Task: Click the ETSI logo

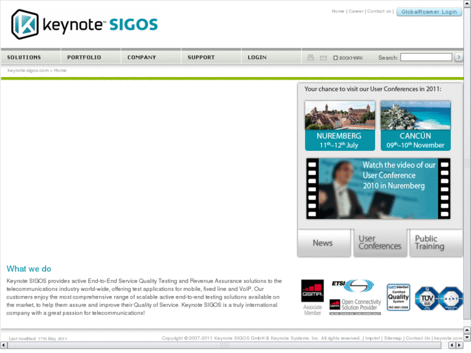Action: coord(352,286)
